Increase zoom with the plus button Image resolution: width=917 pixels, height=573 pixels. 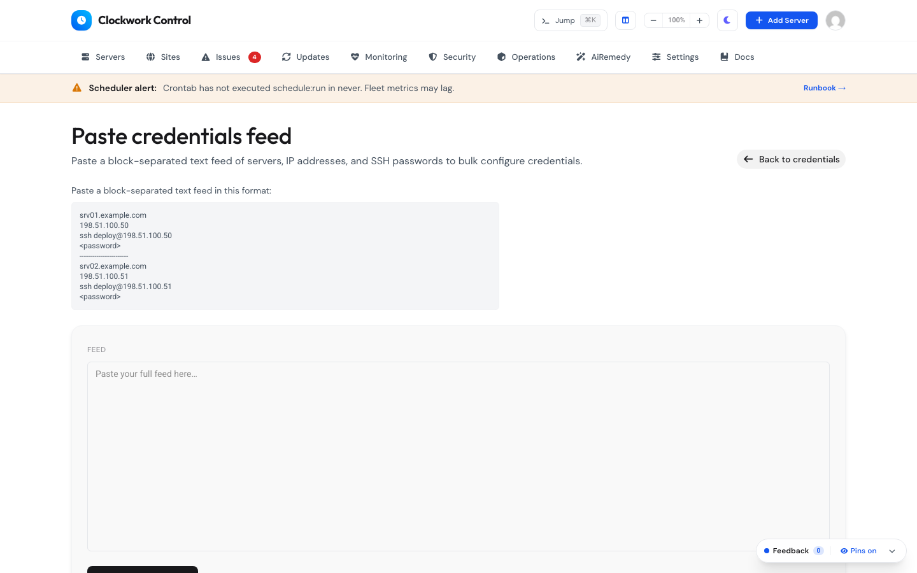tap(699, 20)
